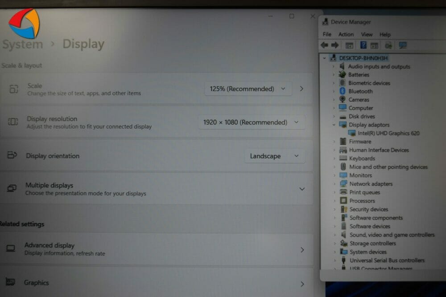Click the Security devices icon
446x297 pixels.
coord(344,209)
